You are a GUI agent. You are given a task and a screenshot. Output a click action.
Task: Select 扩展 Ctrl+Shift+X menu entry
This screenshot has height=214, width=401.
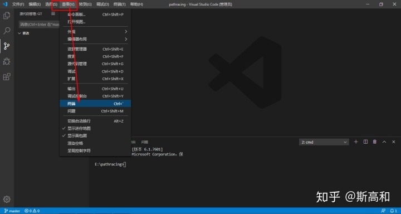click(x=95, y=79)
